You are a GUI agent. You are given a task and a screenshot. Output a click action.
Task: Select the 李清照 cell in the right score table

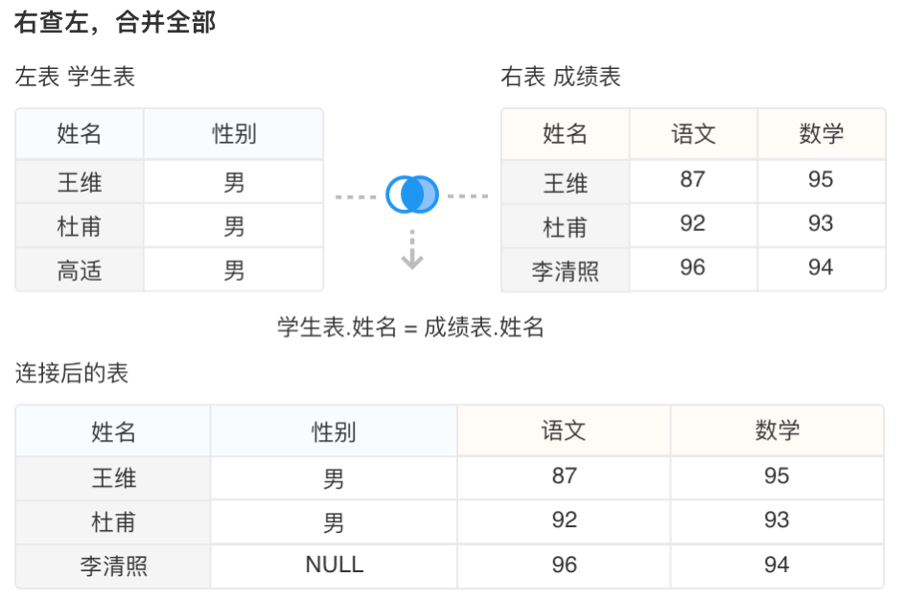point(565,270)
